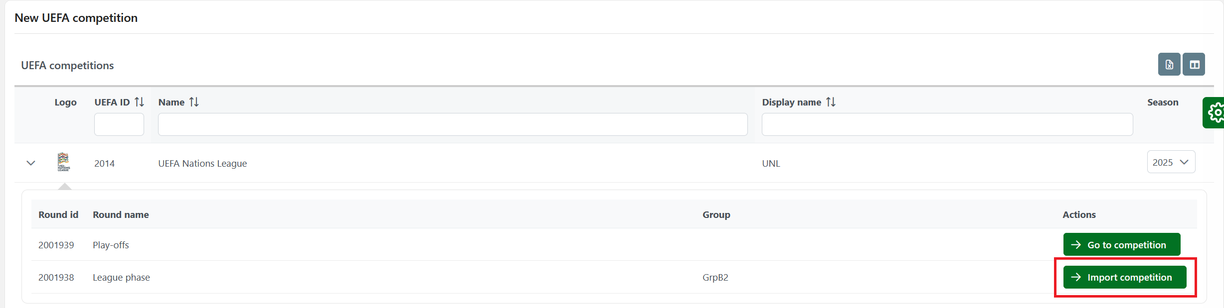The image size is (1224, 308).
Task: Click the 2014 UEFA ID cell
Action: [x=104, y=163]
